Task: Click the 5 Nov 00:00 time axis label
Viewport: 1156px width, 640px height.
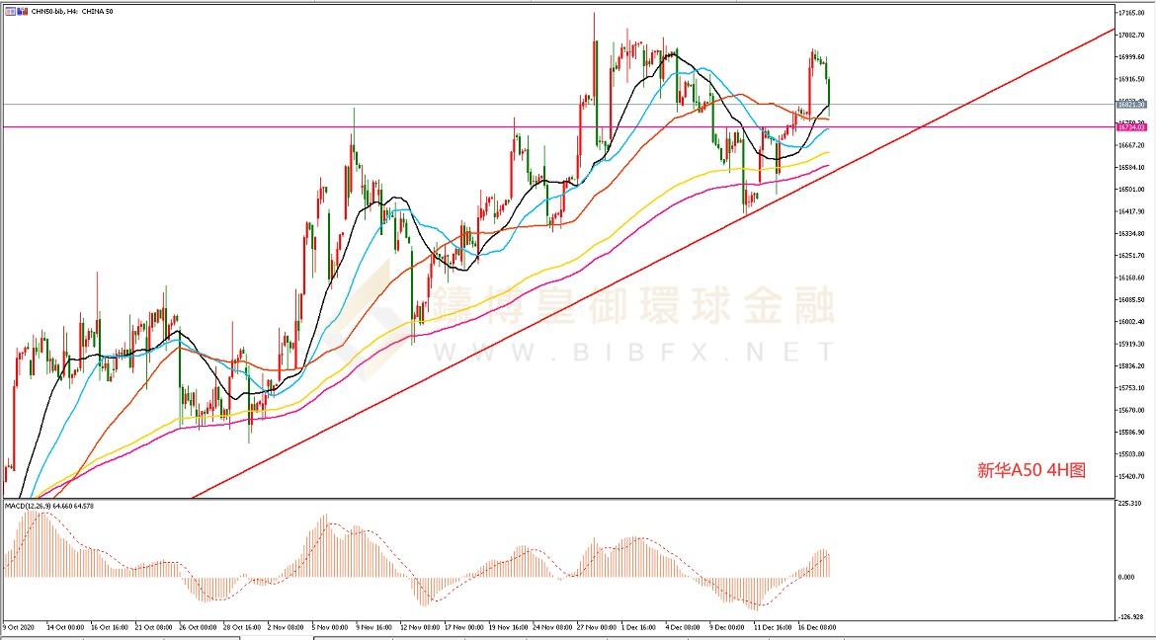Action: [x=327, y=626]
